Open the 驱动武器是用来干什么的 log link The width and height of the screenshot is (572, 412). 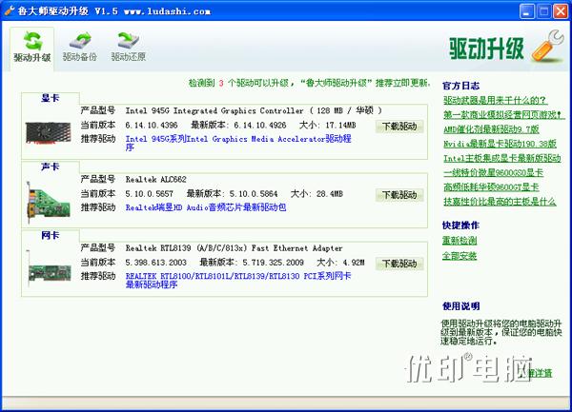click(495, 100)
